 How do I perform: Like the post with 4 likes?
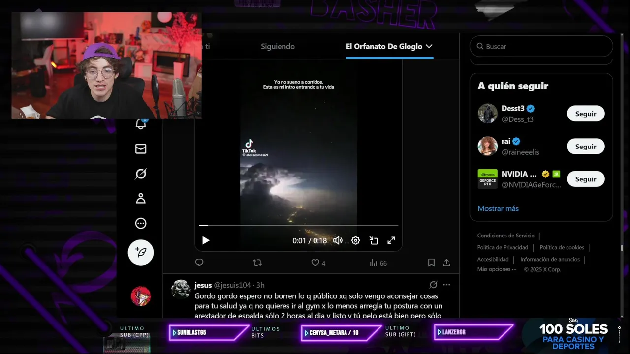(x=318, y=263)
